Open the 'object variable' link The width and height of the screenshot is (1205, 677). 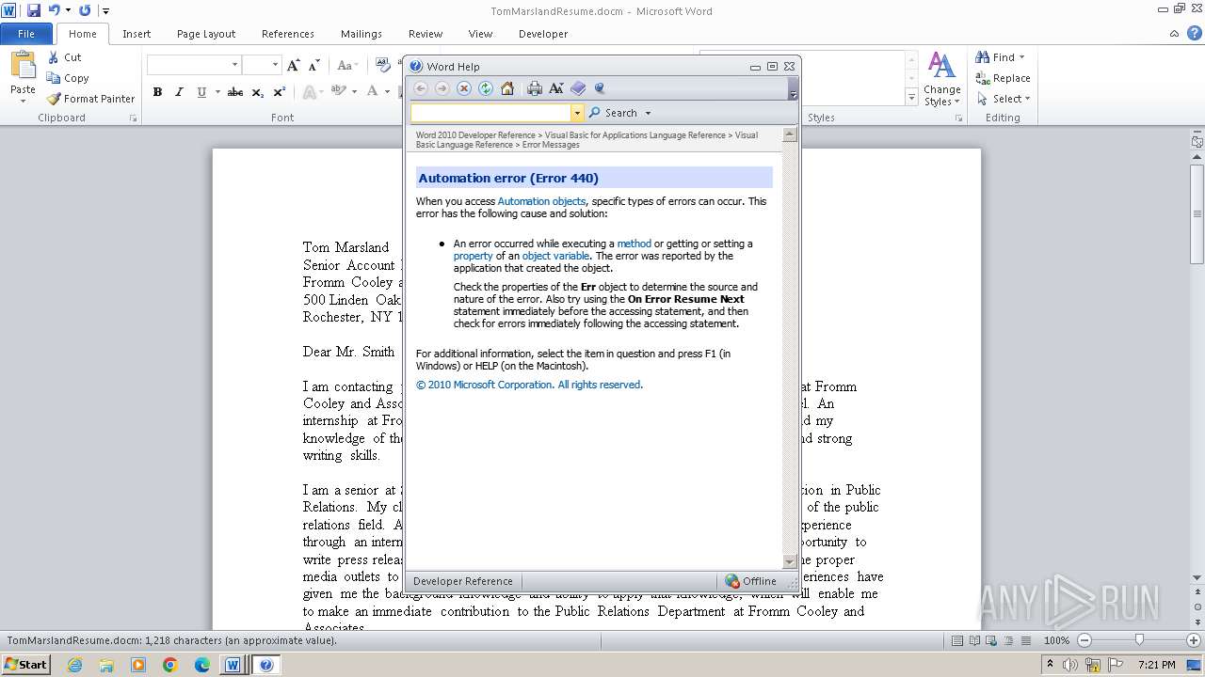555,256
